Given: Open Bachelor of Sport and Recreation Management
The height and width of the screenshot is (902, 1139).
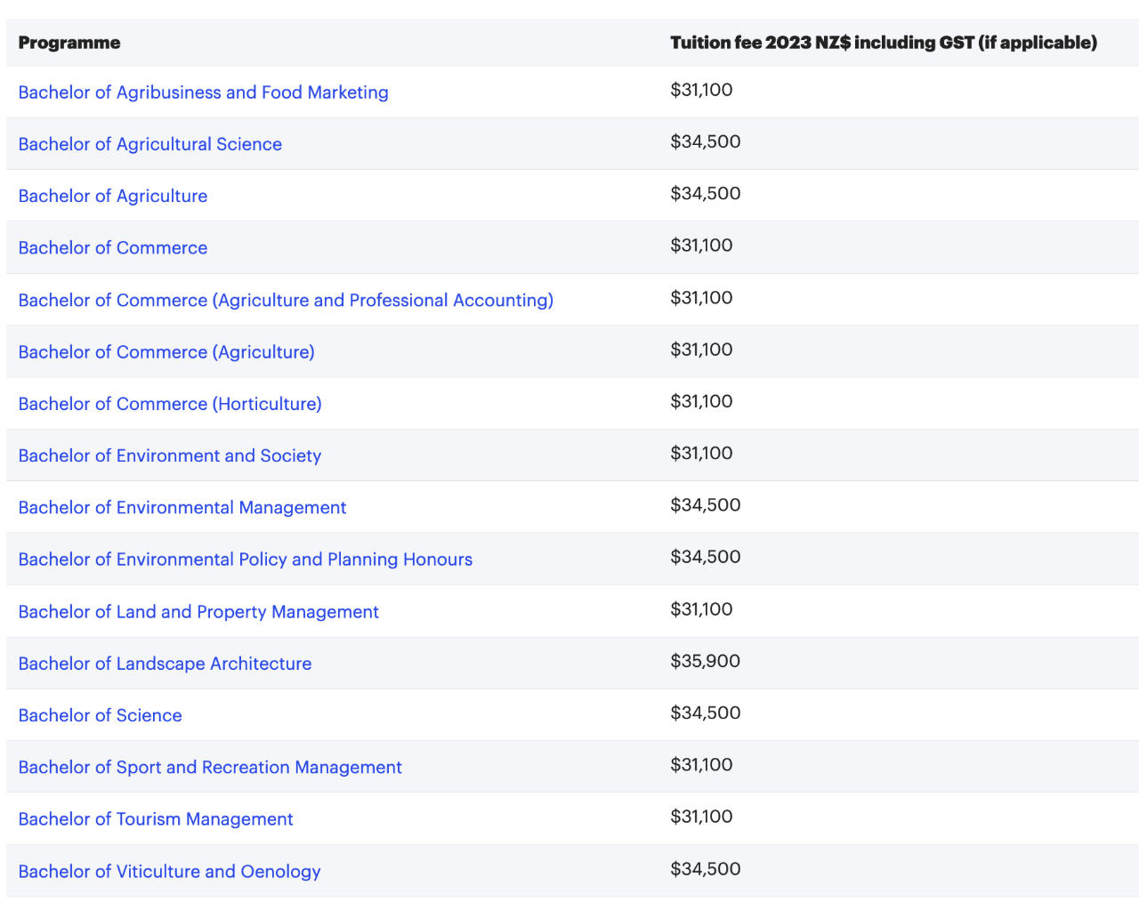Looking at the screenshot, I should pyautogui.click(x=210, y=767).
